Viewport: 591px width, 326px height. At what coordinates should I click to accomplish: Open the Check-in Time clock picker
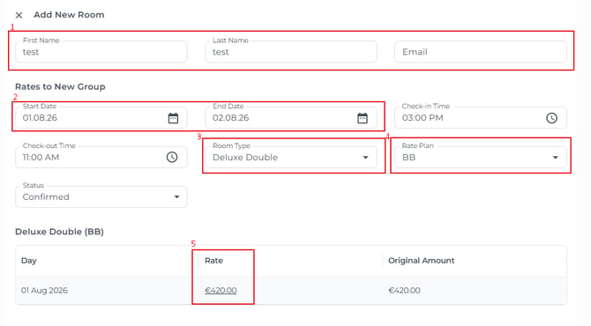tap(551, 118)
